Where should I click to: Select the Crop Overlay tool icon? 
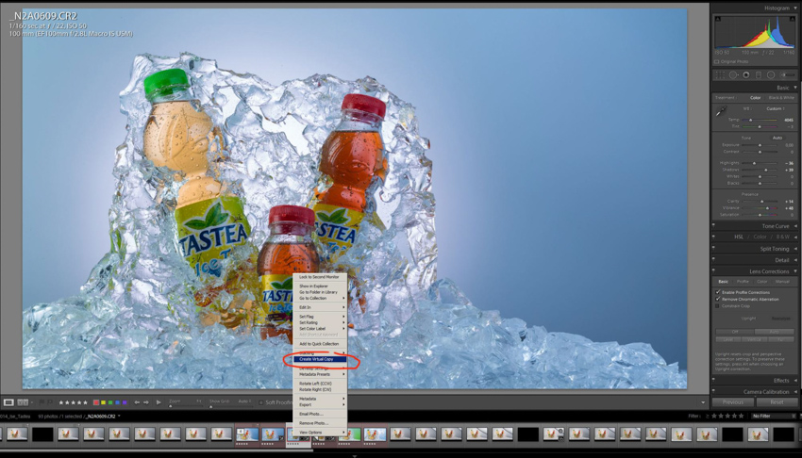(x=720, y=75)
